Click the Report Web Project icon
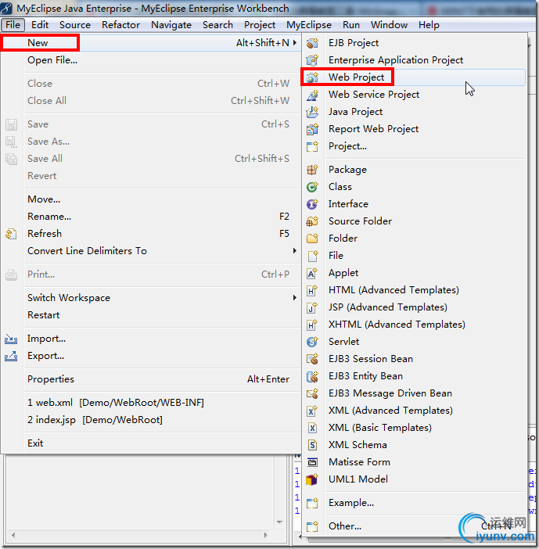 pos(312,129)
